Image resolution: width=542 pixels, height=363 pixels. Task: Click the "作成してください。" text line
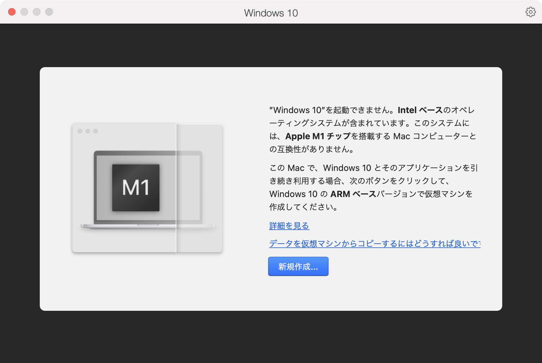click(304, 207)
